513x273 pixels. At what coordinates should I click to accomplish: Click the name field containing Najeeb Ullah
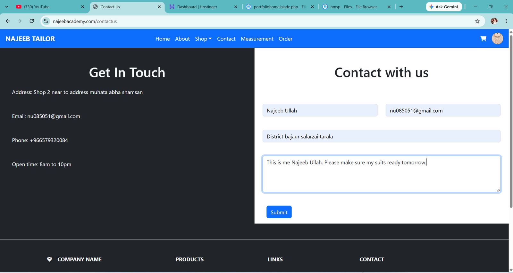[320, 110]
